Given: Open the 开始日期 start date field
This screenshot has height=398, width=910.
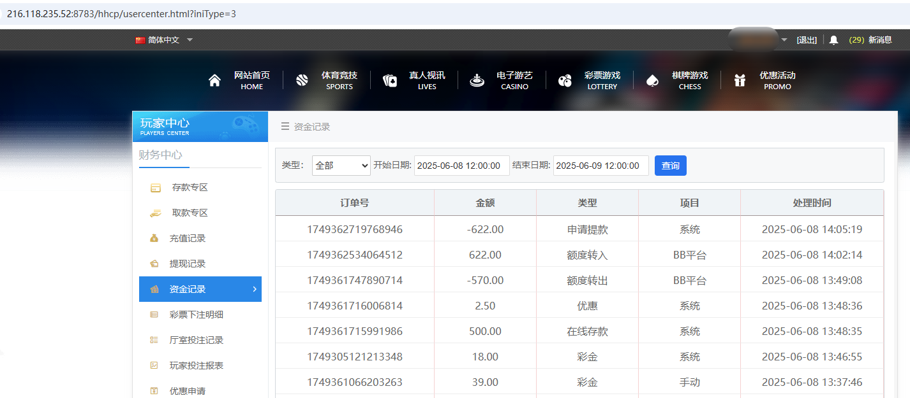Looking at the screenshot, I should coord(461,165).
